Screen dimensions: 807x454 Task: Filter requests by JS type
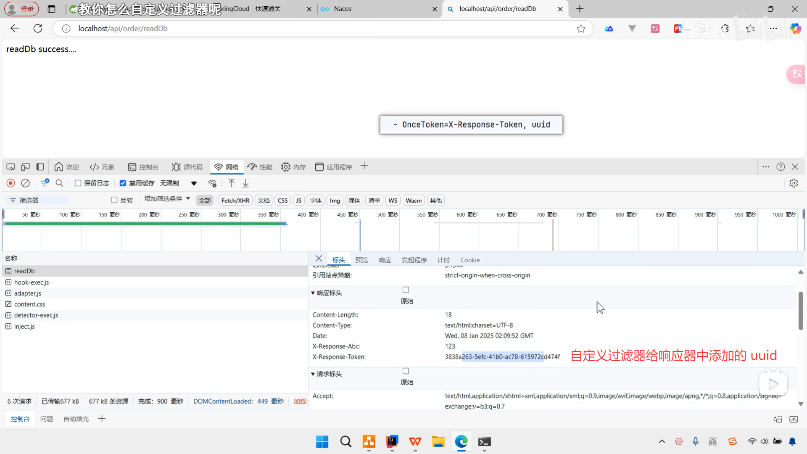coord(298,201)
